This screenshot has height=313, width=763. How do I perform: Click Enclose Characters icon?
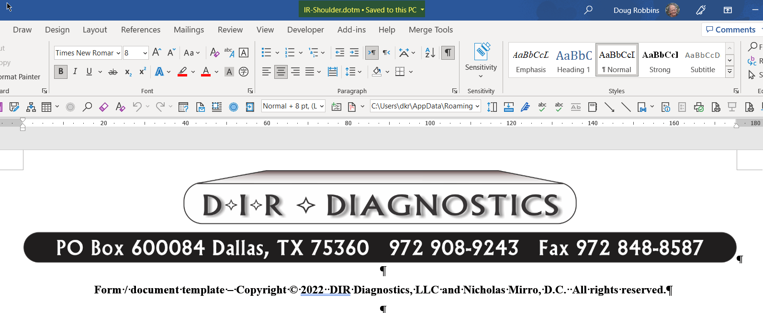(244, 72)
